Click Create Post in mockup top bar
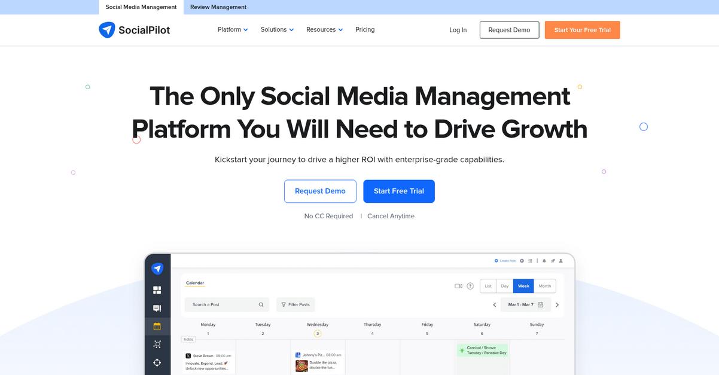This screenshot has height=375, width=719. pos(505,261)
